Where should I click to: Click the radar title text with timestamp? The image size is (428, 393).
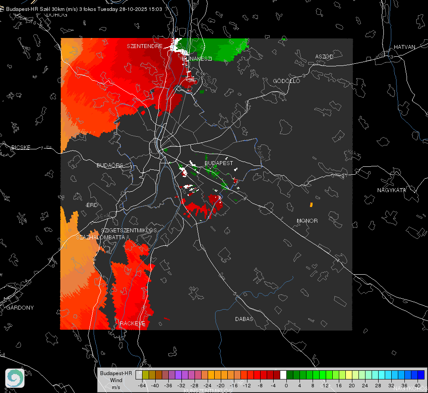pos(84,9)
